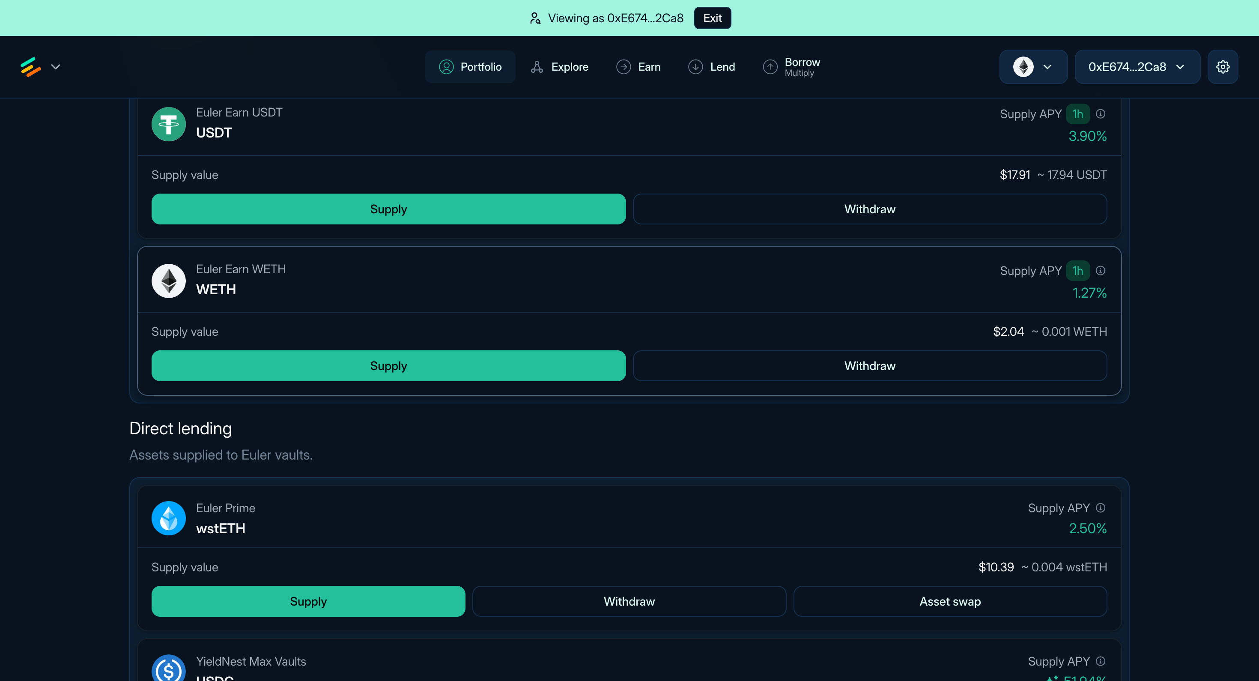Withdraw from Euler Prime wstETH
Viewport: 1259px width, 681px height.
pos(629,602)
